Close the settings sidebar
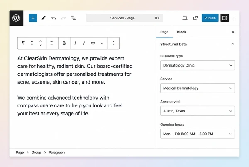 [233, 32]
